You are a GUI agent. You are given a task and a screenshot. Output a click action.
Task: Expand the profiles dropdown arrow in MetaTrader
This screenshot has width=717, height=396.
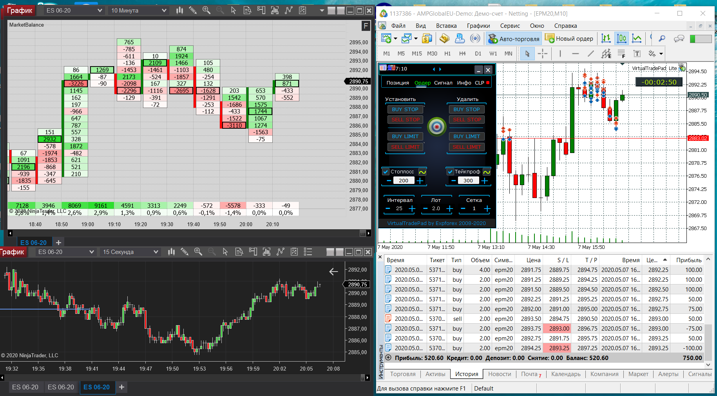pos(416,39)
